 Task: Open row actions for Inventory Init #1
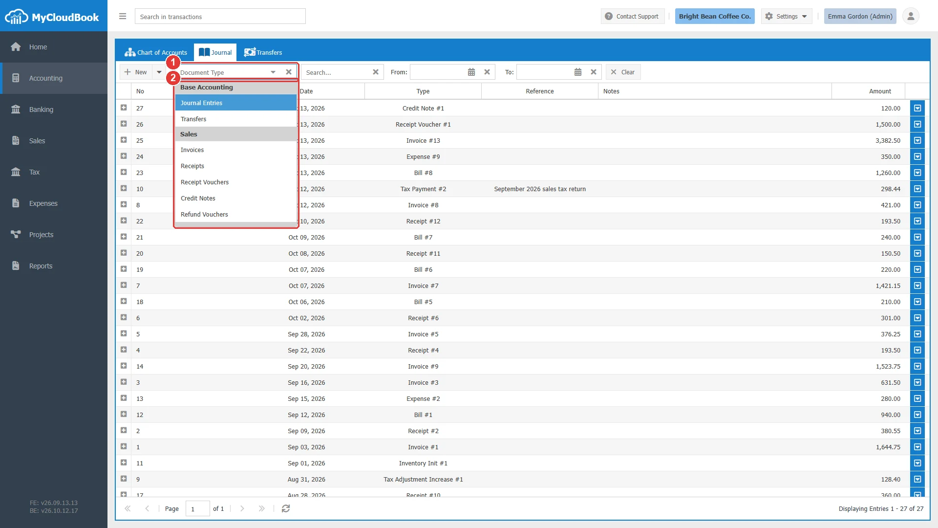point(917,463)
